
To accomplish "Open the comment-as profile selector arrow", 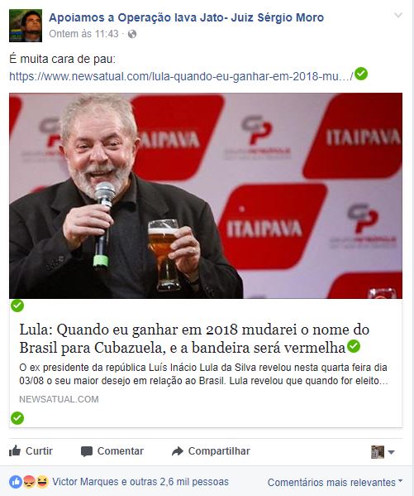I will [x=391, y=452].
